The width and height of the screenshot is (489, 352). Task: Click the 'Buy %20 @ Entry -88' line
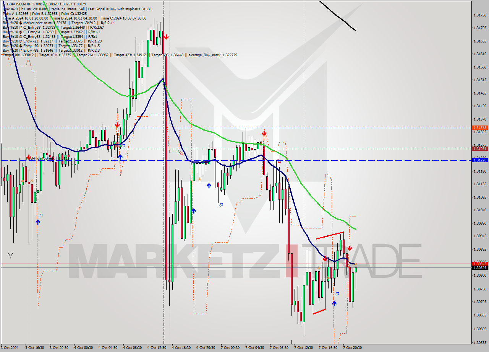click(51, 50)
